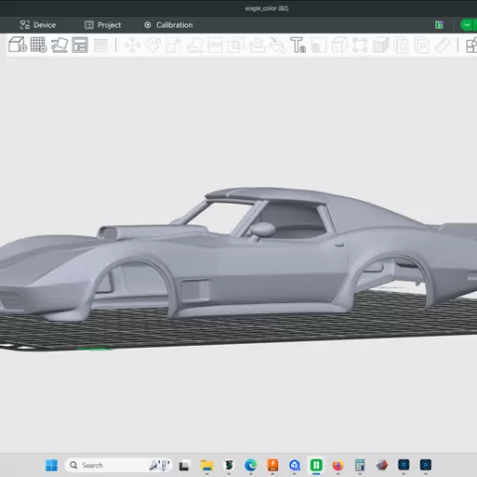This screenshot has height=477, width=477.
Task: Select the Rotate gizmo tool
Action: click(153, 45)
